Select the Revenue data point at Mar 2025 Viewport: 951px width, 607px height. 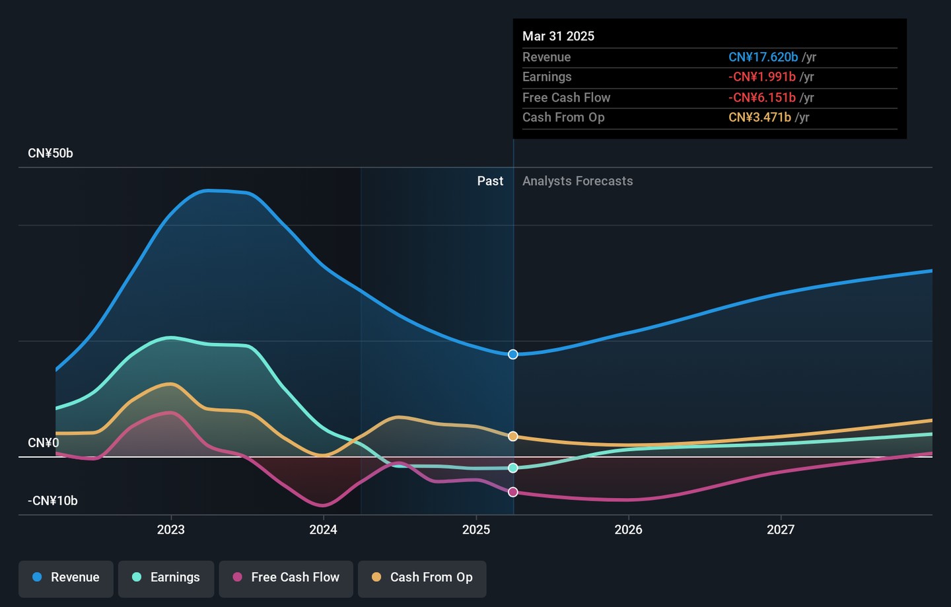(513, 355)
